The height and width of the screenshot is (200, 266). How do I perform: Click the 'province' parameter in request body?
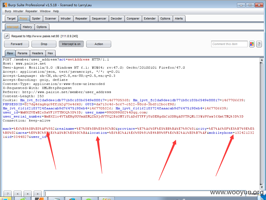pos(126,129)
